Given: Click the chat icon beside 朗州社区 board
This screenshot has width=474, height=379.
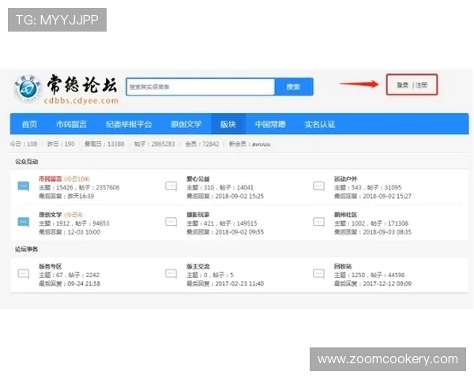Looking at the screenshot, I should click(318, 222).
